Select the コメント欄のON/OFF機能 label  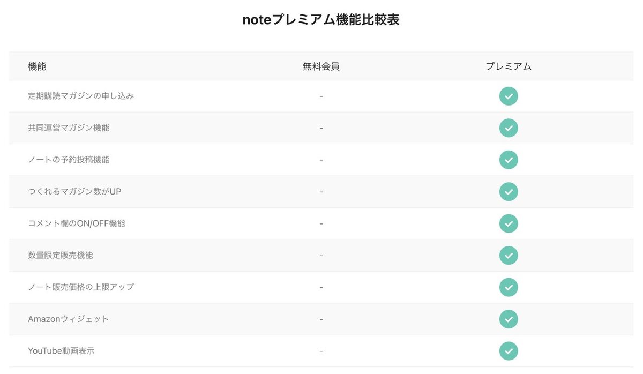pyautogui.click(x=77, y=223)
